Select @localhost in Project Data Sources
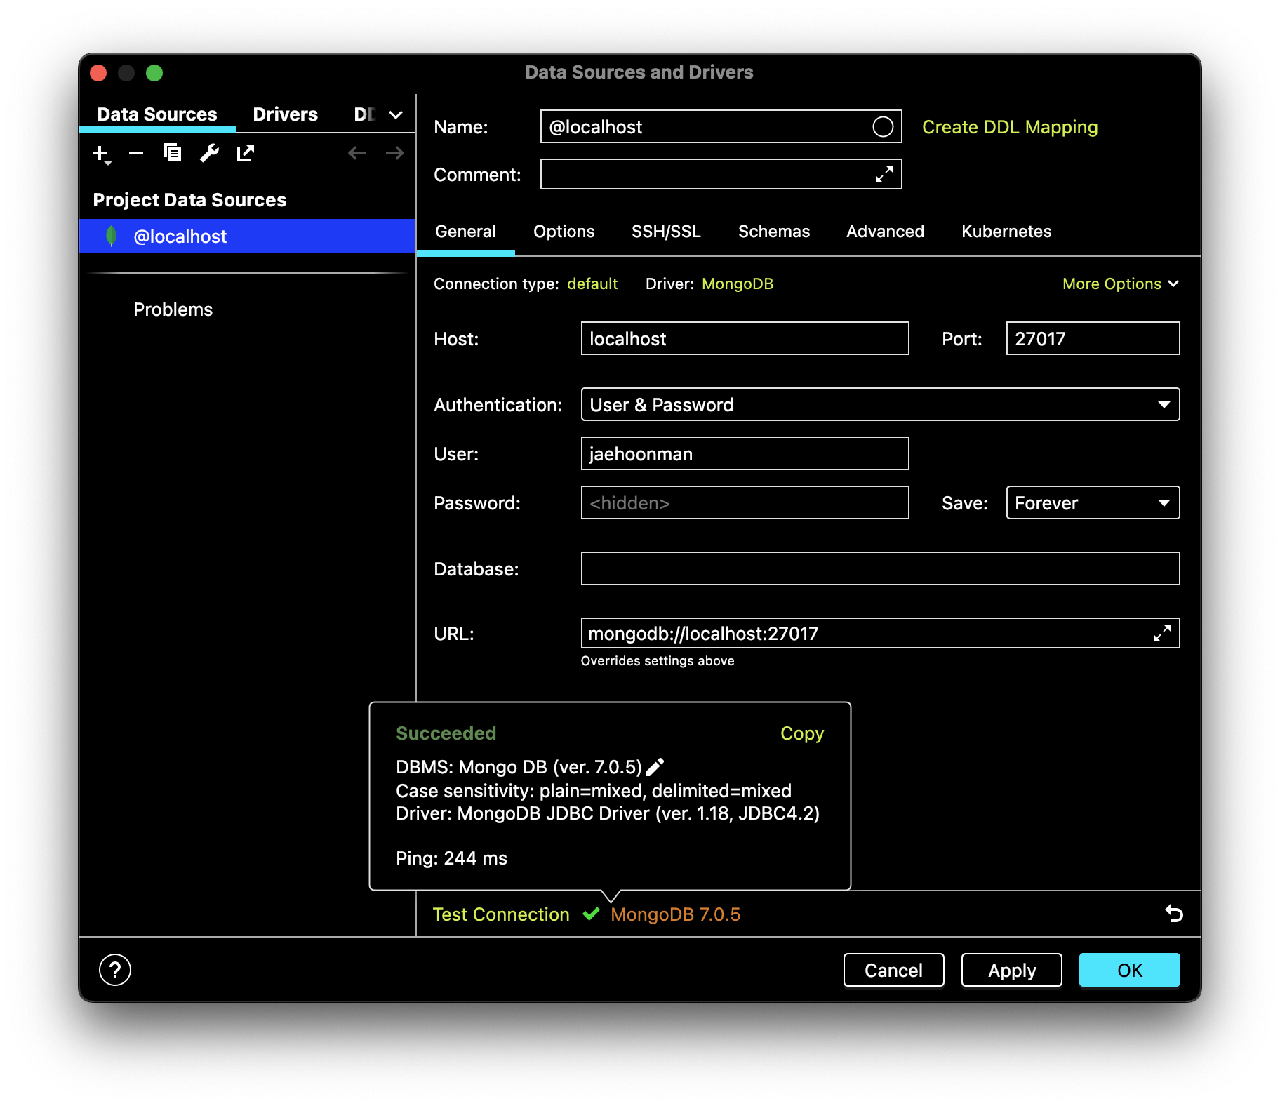The image size is (1280, 1106). 247,236
